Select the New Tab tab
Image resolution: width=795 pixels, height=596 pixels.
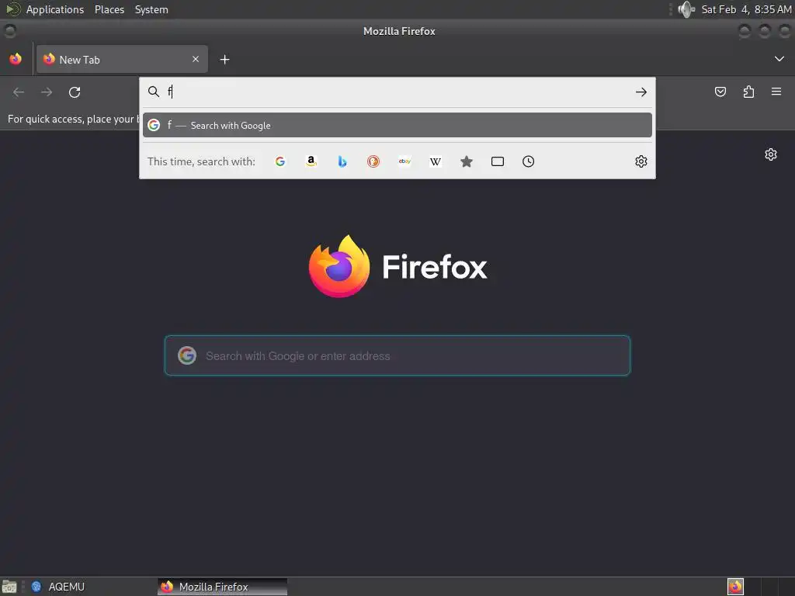click(122, 59)
